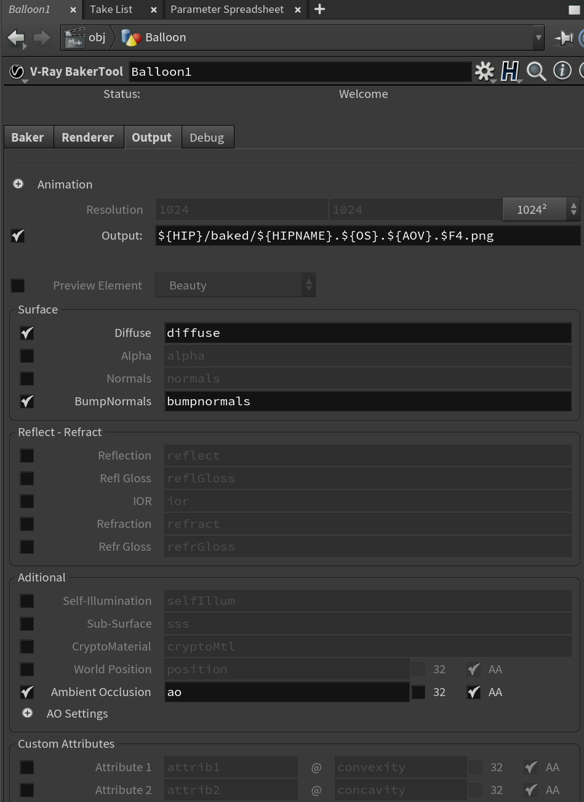Open the Preview Element Beauty dropdown
584x802 pixels.
tap(235, 285)
